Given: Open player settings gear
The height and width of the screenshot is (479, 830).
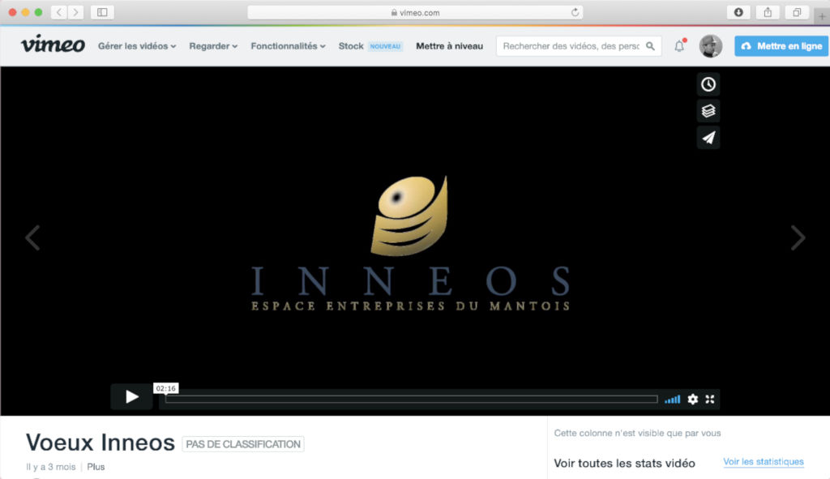Looking at the screenshot, I should (692, 399).
